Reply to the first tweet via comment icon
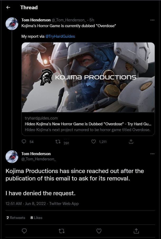This screenshot has height=239, width=161. (24, 142)
